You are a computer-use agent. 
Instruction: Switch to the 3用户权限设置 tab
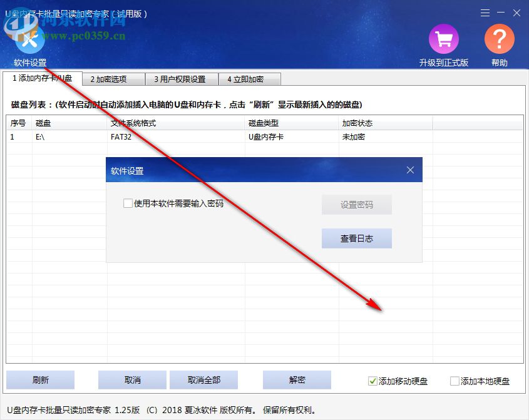[181, 79]
